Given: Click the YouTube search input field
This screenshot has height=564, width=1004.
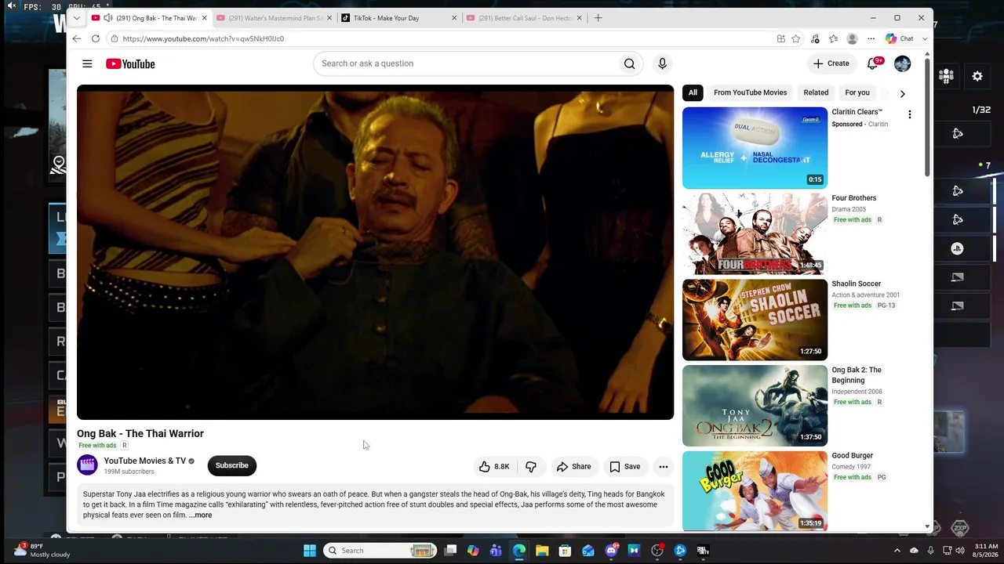Looking at the screenshot, I should pos(465,63).
